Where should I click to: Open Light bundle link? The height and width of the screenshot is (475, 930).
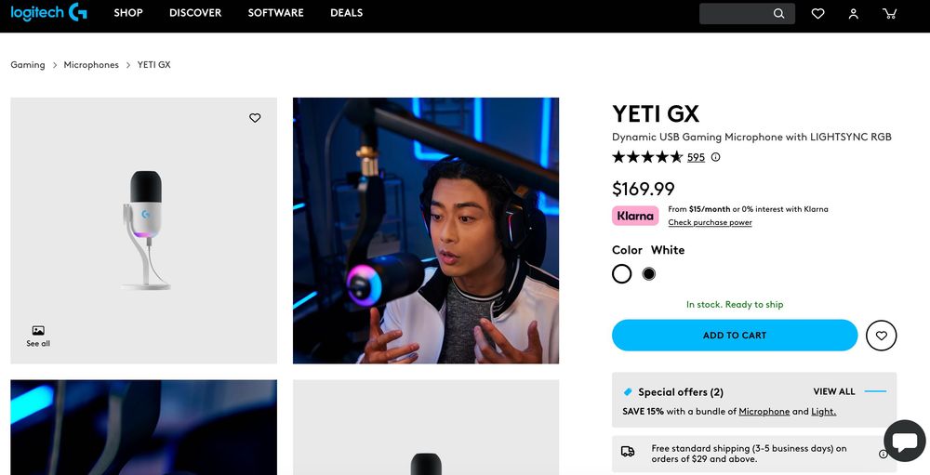[x=823, y=412]
